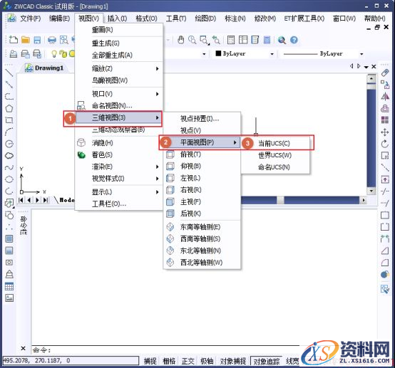Toggle 正交 ortho mode

[188, 361]
